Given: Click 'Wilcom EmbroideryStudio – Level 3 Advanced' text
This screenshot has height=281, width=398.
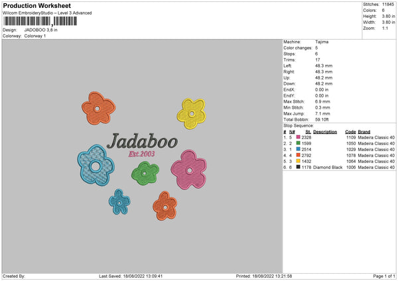Looking at the screenshot, I should [47, 13].
